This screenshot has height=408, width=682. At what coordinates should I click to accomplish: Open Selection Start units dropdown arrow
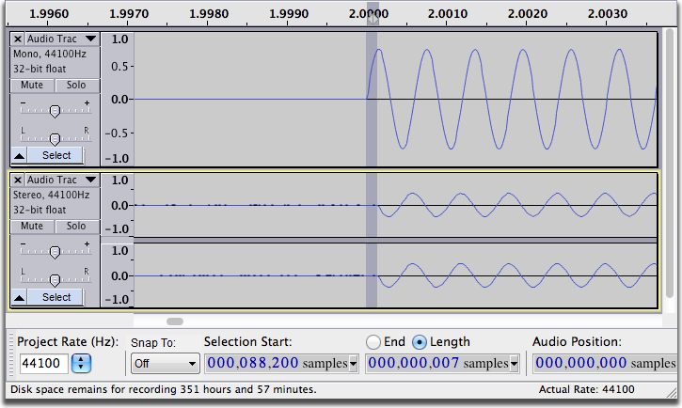353,364
